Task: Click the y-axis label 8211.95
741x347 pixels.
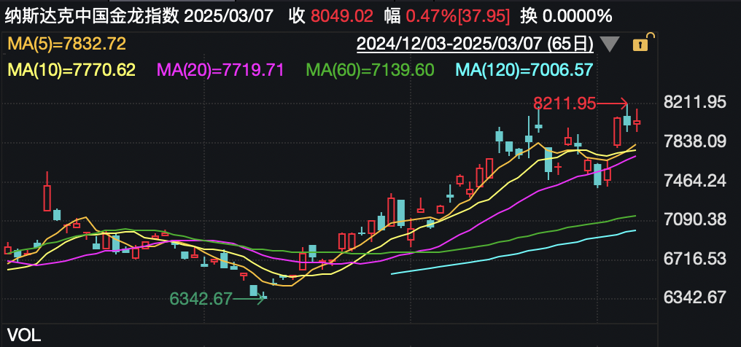Action: (x=694, y=102)
